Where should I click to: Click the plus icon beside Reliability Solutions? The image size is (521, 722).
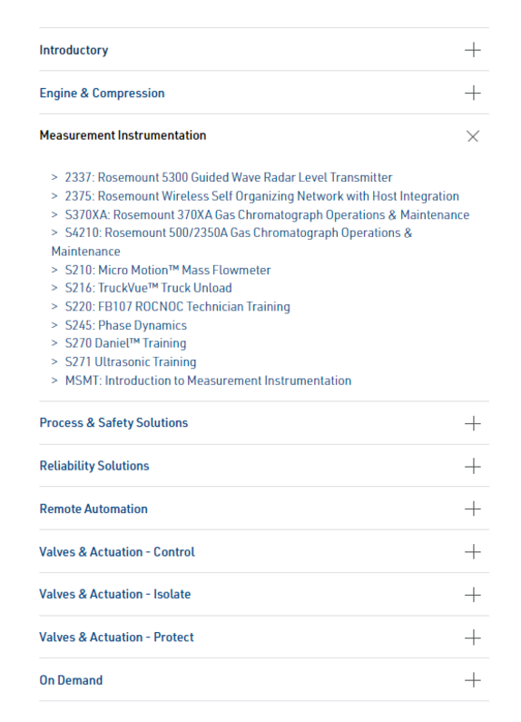pos(473,466)
